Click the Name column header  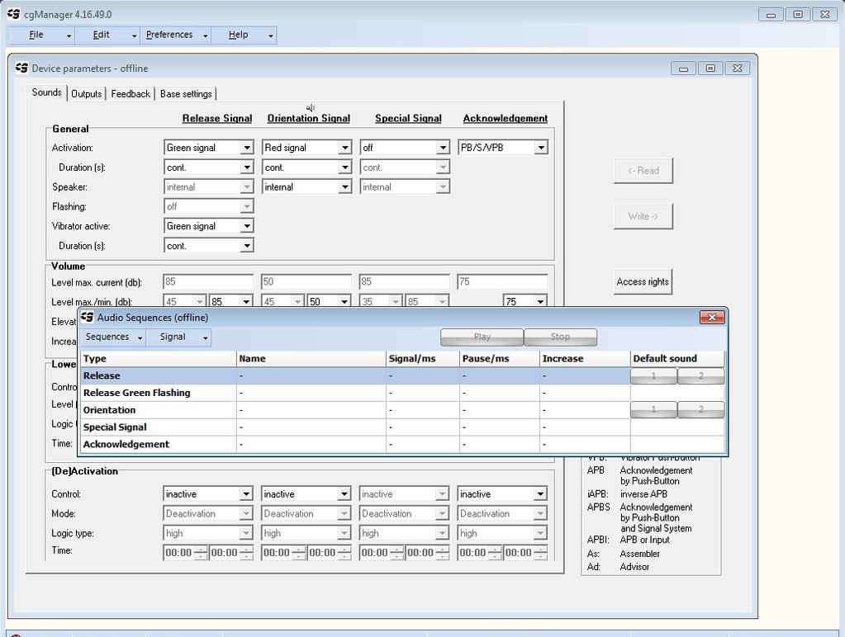(311, 359)
